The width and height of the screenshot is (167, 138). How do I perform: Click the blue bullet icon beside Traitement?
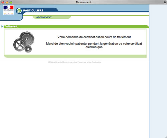(x=2, y=26)
